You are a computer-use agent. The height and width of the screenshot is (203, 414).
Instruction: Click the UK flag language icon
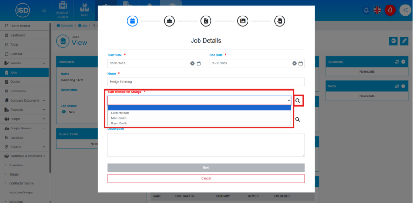click(378, 10)
